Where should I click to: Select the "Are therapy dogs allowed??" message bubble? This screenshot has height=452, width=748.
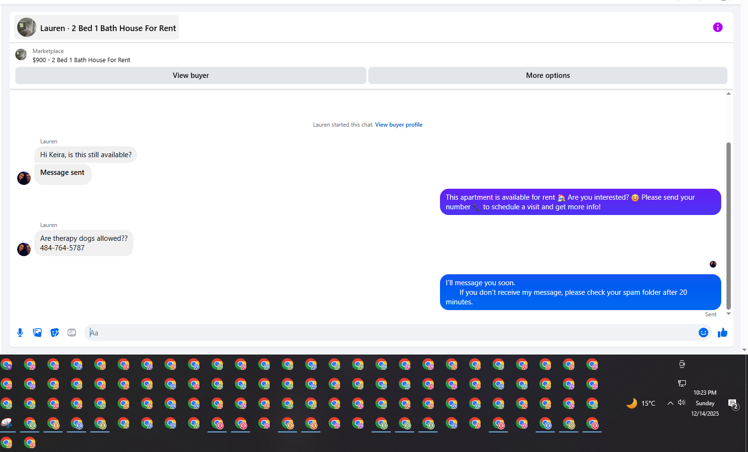84,243
